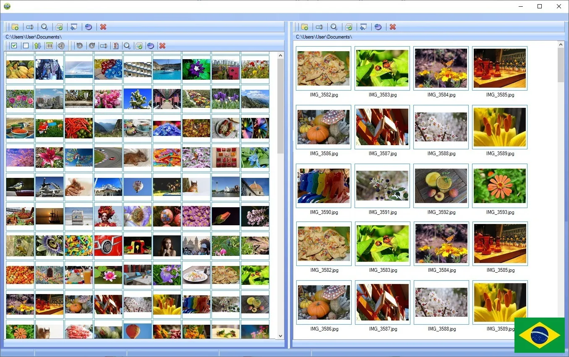The width and height of the screenshot is (569, 357).
Task: Click the speaker sound icon in the left toolbar
Action: [61, 46]
